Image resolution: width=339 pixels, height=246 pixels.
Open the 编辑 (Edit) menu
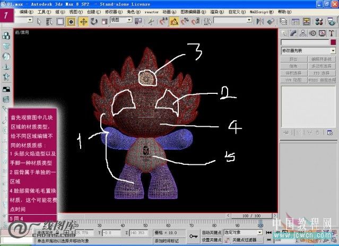coord(27,12)
